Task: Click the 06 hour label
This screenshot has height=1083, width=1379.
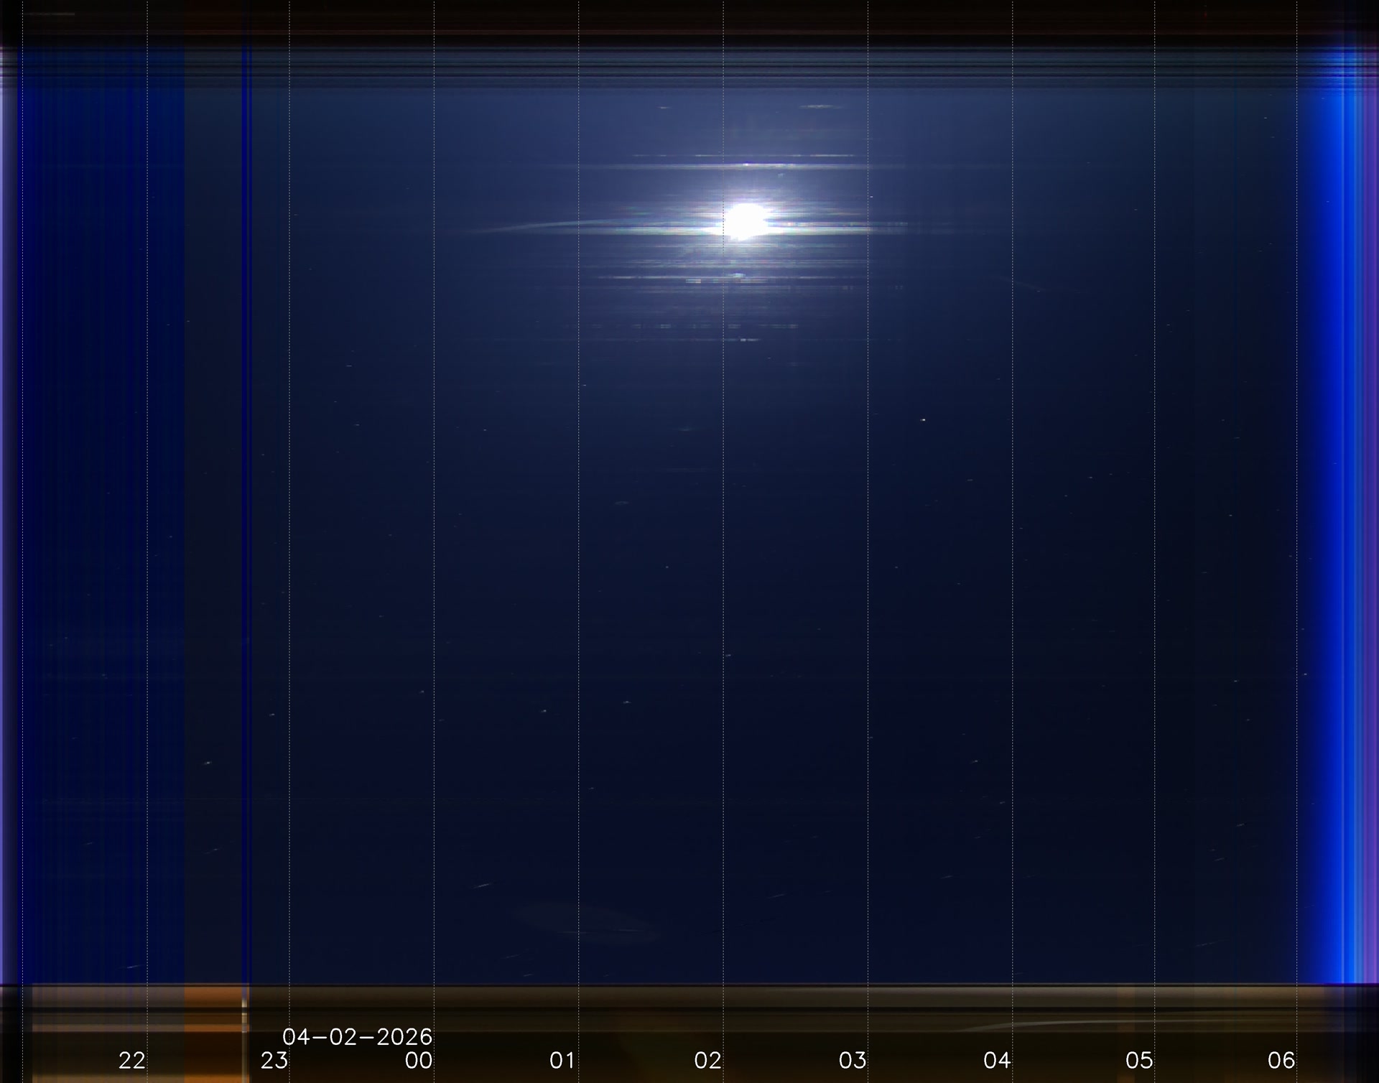Action: 1281,1060
